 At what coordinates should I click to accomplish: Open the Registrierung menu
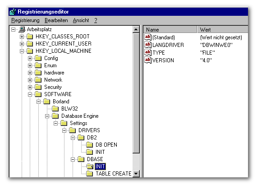click(x=25, y=20)
